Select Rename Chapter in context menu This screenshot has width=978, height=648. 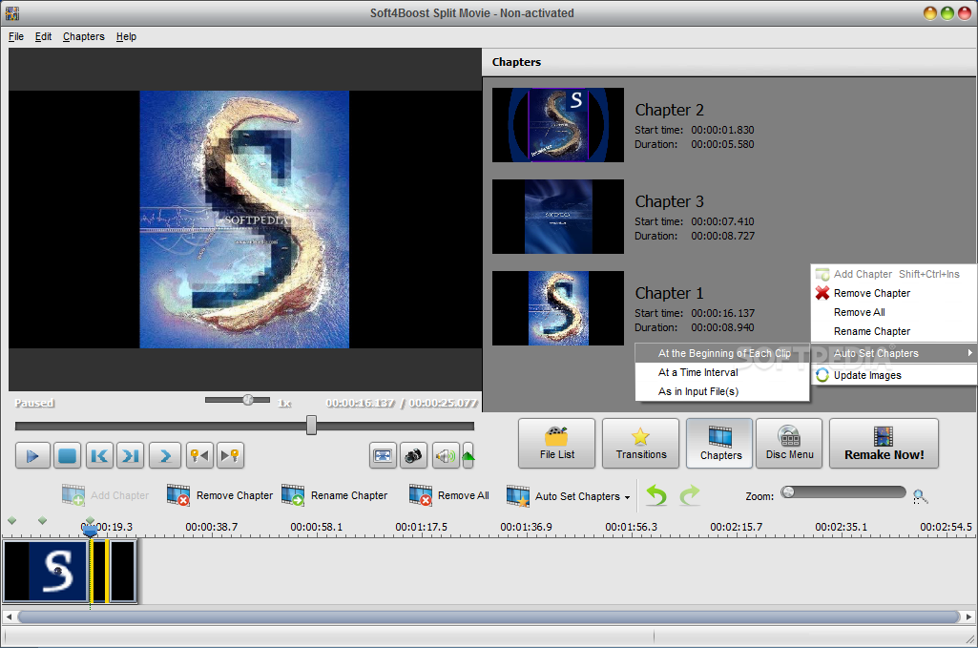tap(894, 331)
